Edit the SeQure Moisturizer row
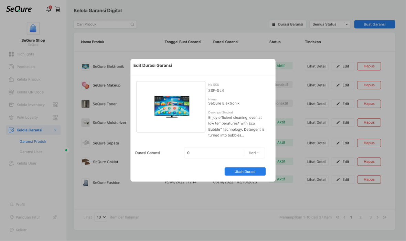The image size is (406, 241). click(x=343, y=122)
